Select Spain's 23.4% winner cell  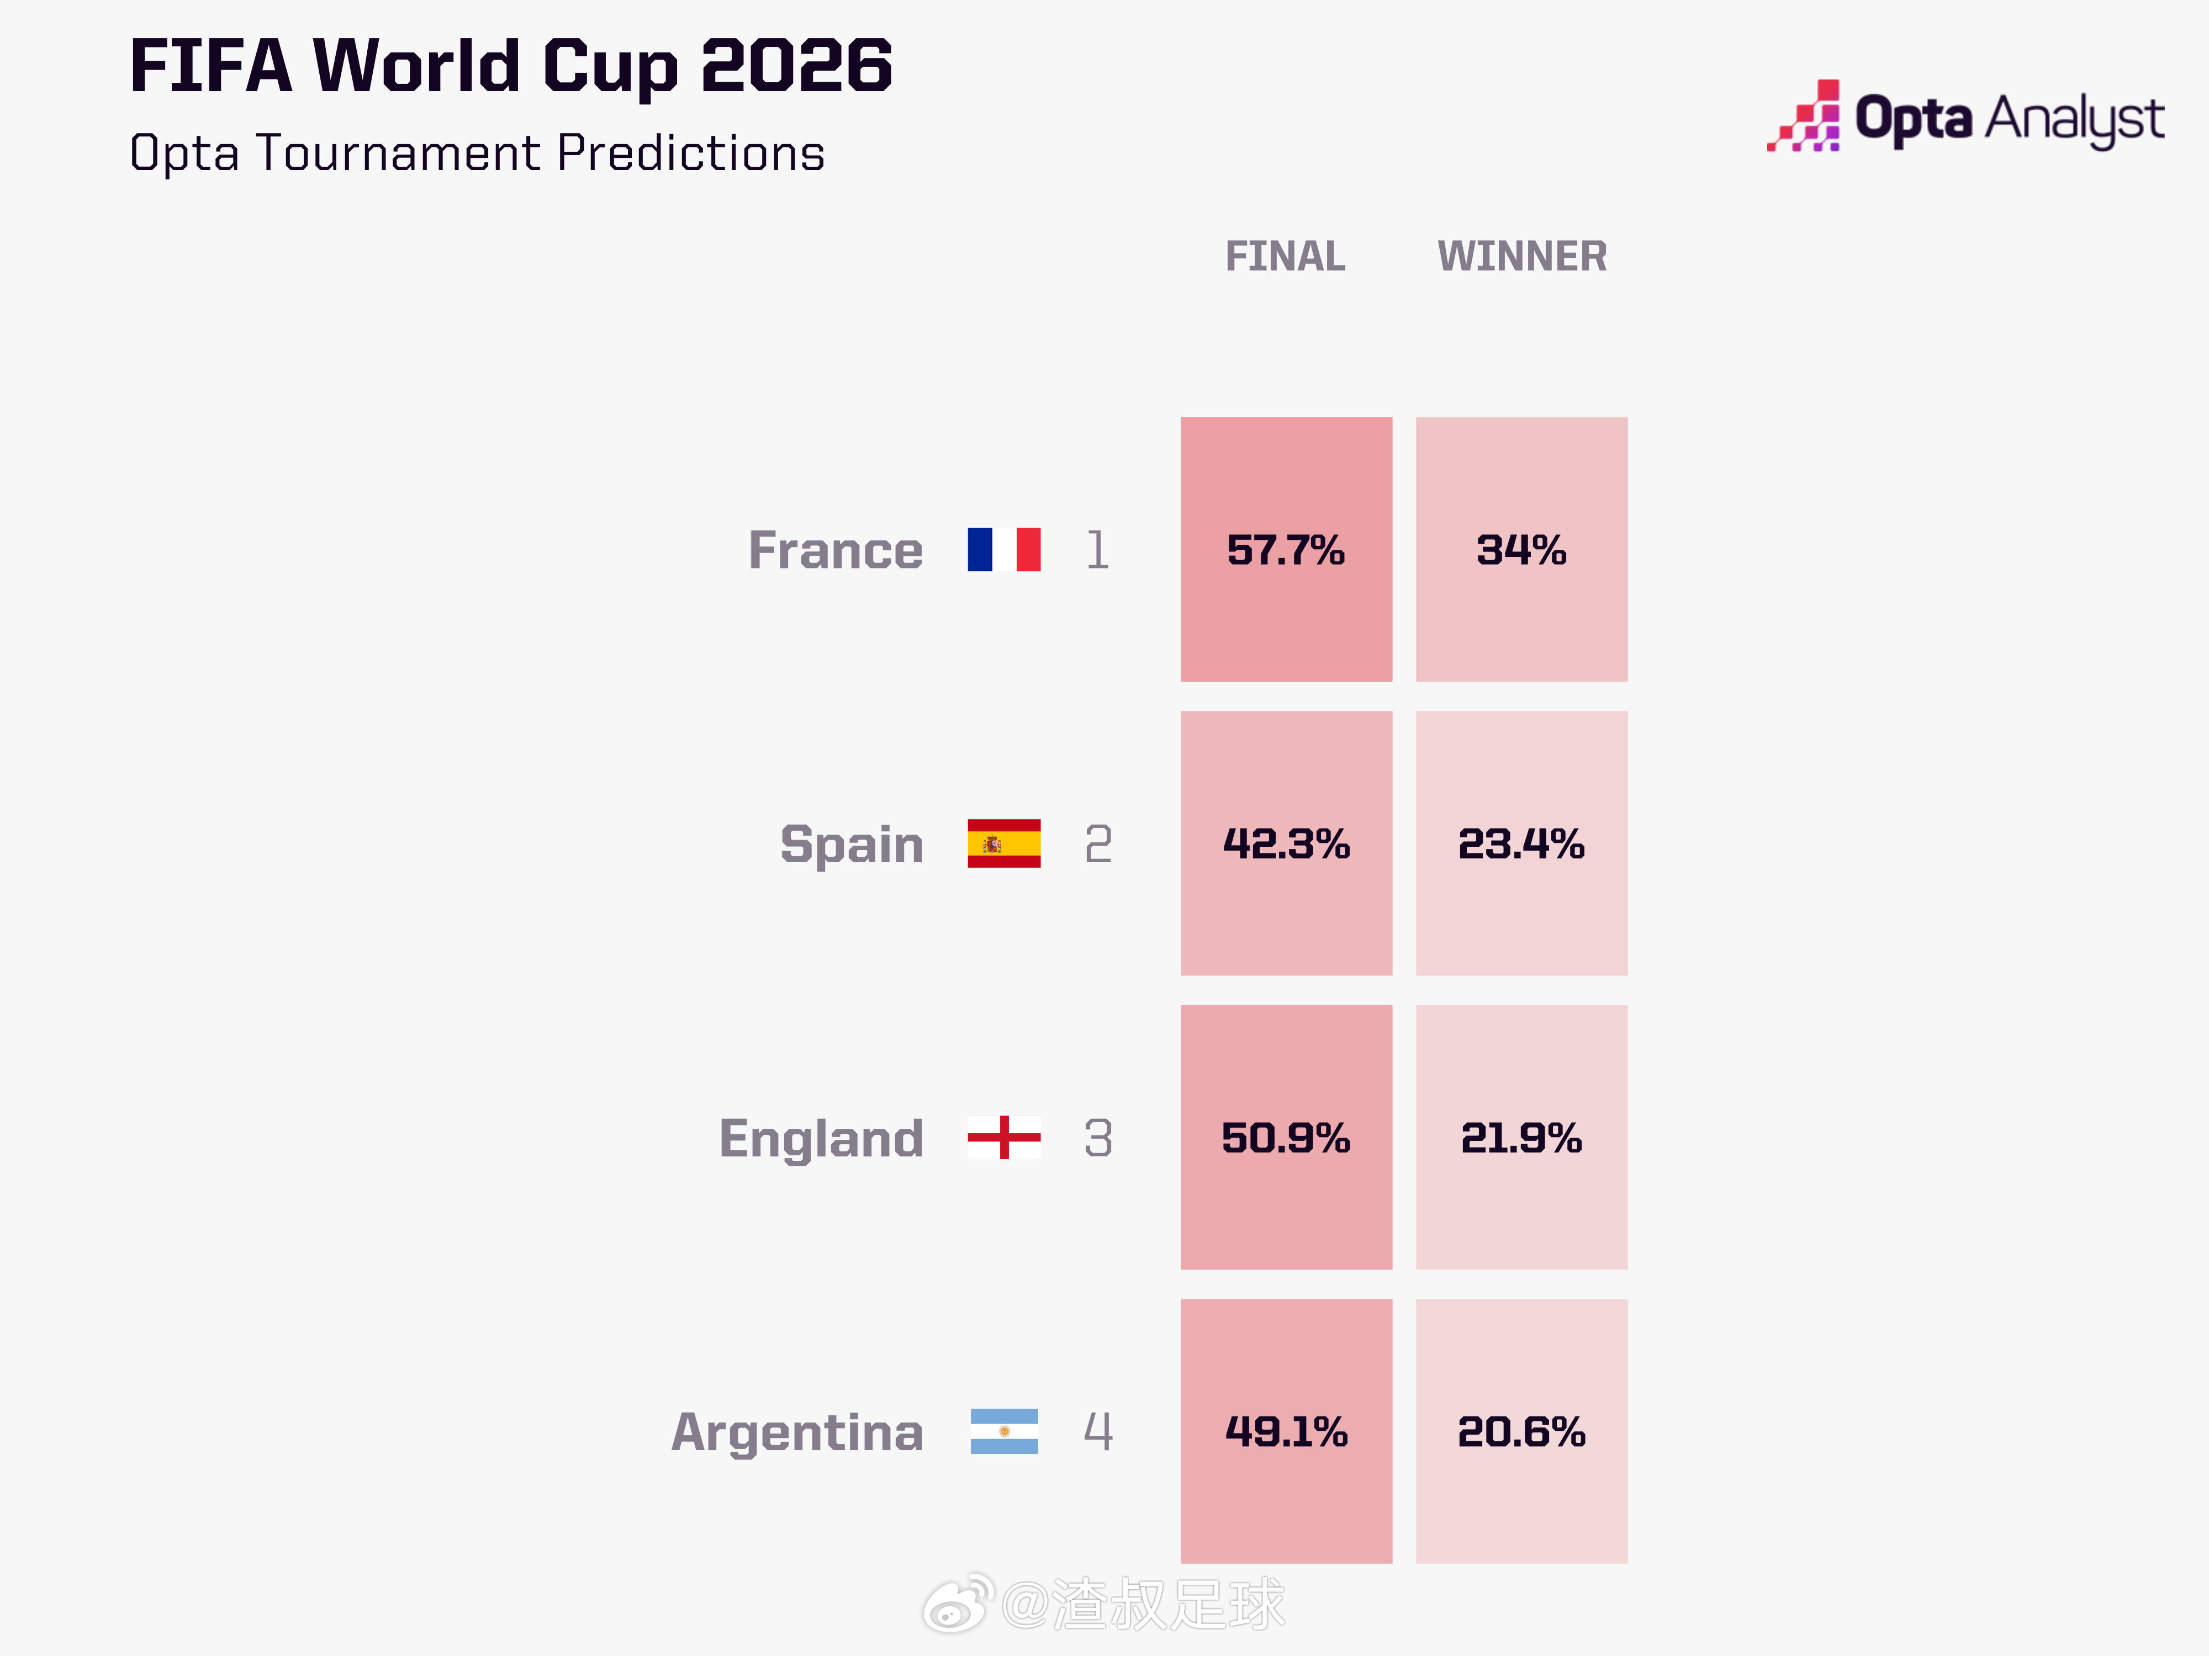pyautogui.click(x=1522, y=843)
